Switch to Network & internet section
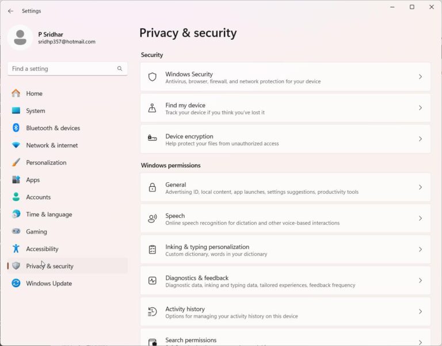 [68, 145]
